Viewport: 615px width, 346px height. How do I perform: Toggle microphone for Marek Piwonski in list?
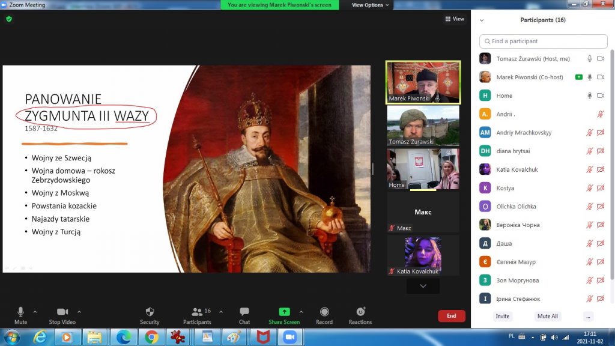[590, 77]
